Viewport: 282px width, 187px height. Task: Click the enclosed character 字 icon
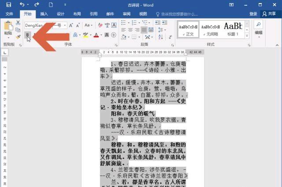click(114, 35)
